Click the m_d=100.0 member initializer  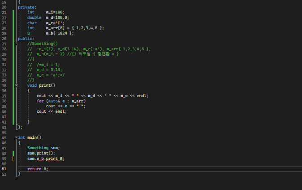[57, 18]
